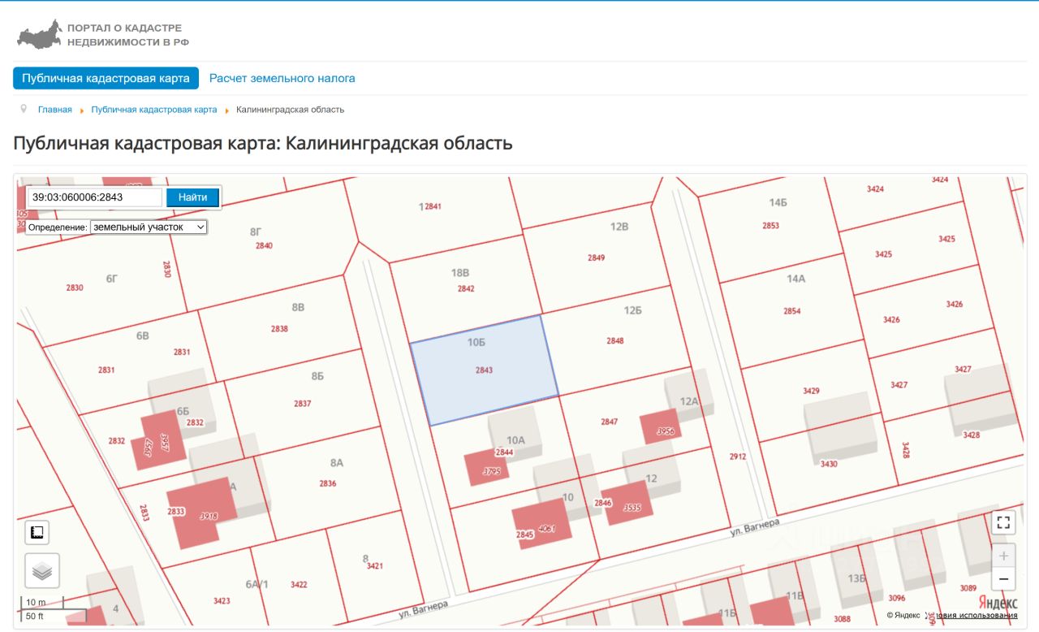Click house label 10А
Image resolution: width=1039 pixels, height=632 pixels.
[x=516, y=440]
